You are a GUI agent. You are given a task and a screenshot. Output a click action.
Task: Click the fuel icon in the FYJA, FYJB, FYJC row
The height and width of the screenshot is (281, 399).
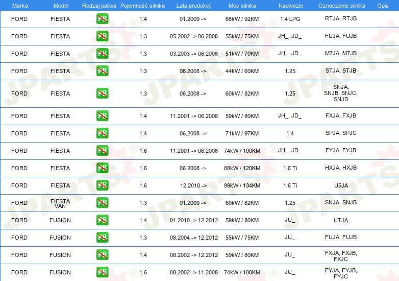tap(102, 272)
